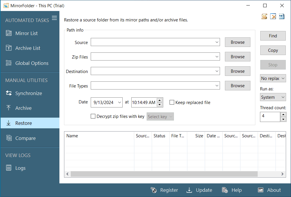Click the document-with-globe icon at top right
The image size is (291, 197).
pyautogui.click(x=282, y=16)
